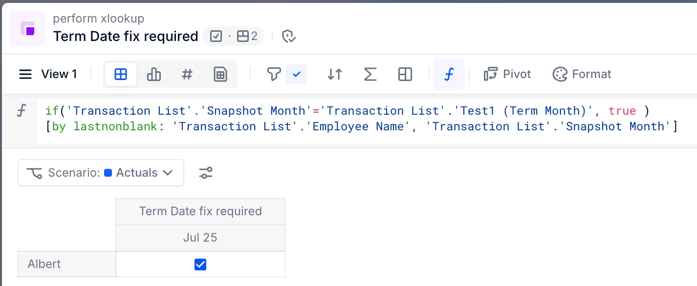697x286 pixels.
Task: Click the shield check icon beside title
Action: pyautogui.click(x=289, y=36)
